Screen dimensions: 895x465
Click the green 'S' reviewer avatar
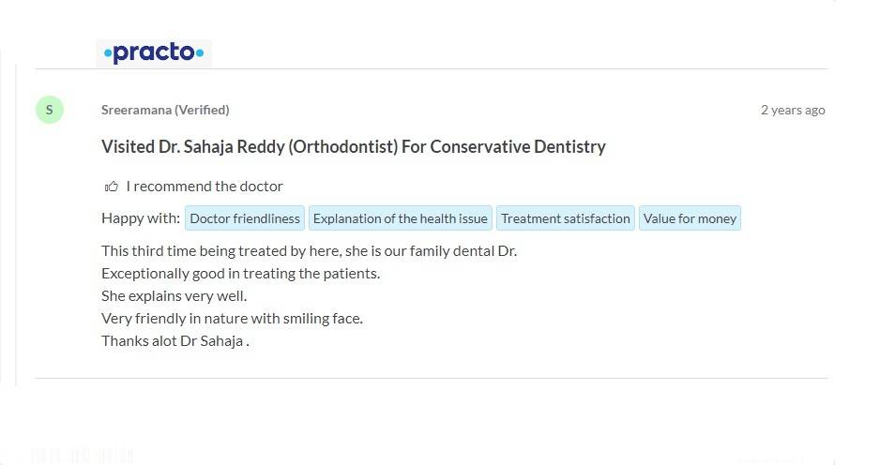pos(49,110)
